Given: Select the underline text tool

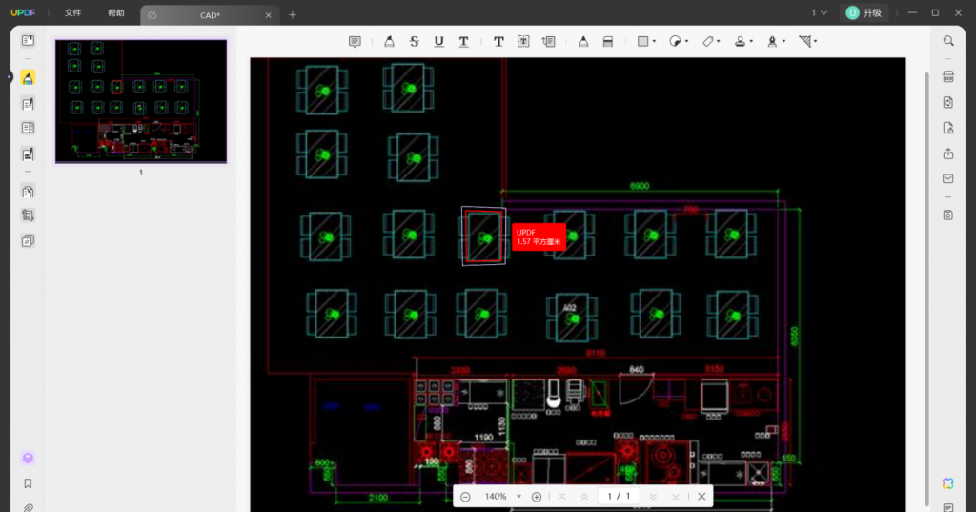Looking at the screenshot, I should [438, 41].
